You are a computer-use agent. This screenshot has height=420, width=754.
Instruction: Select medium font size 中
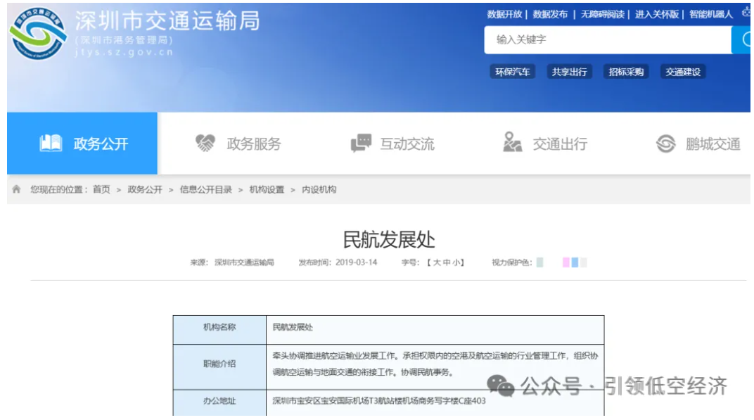point(447,262)
